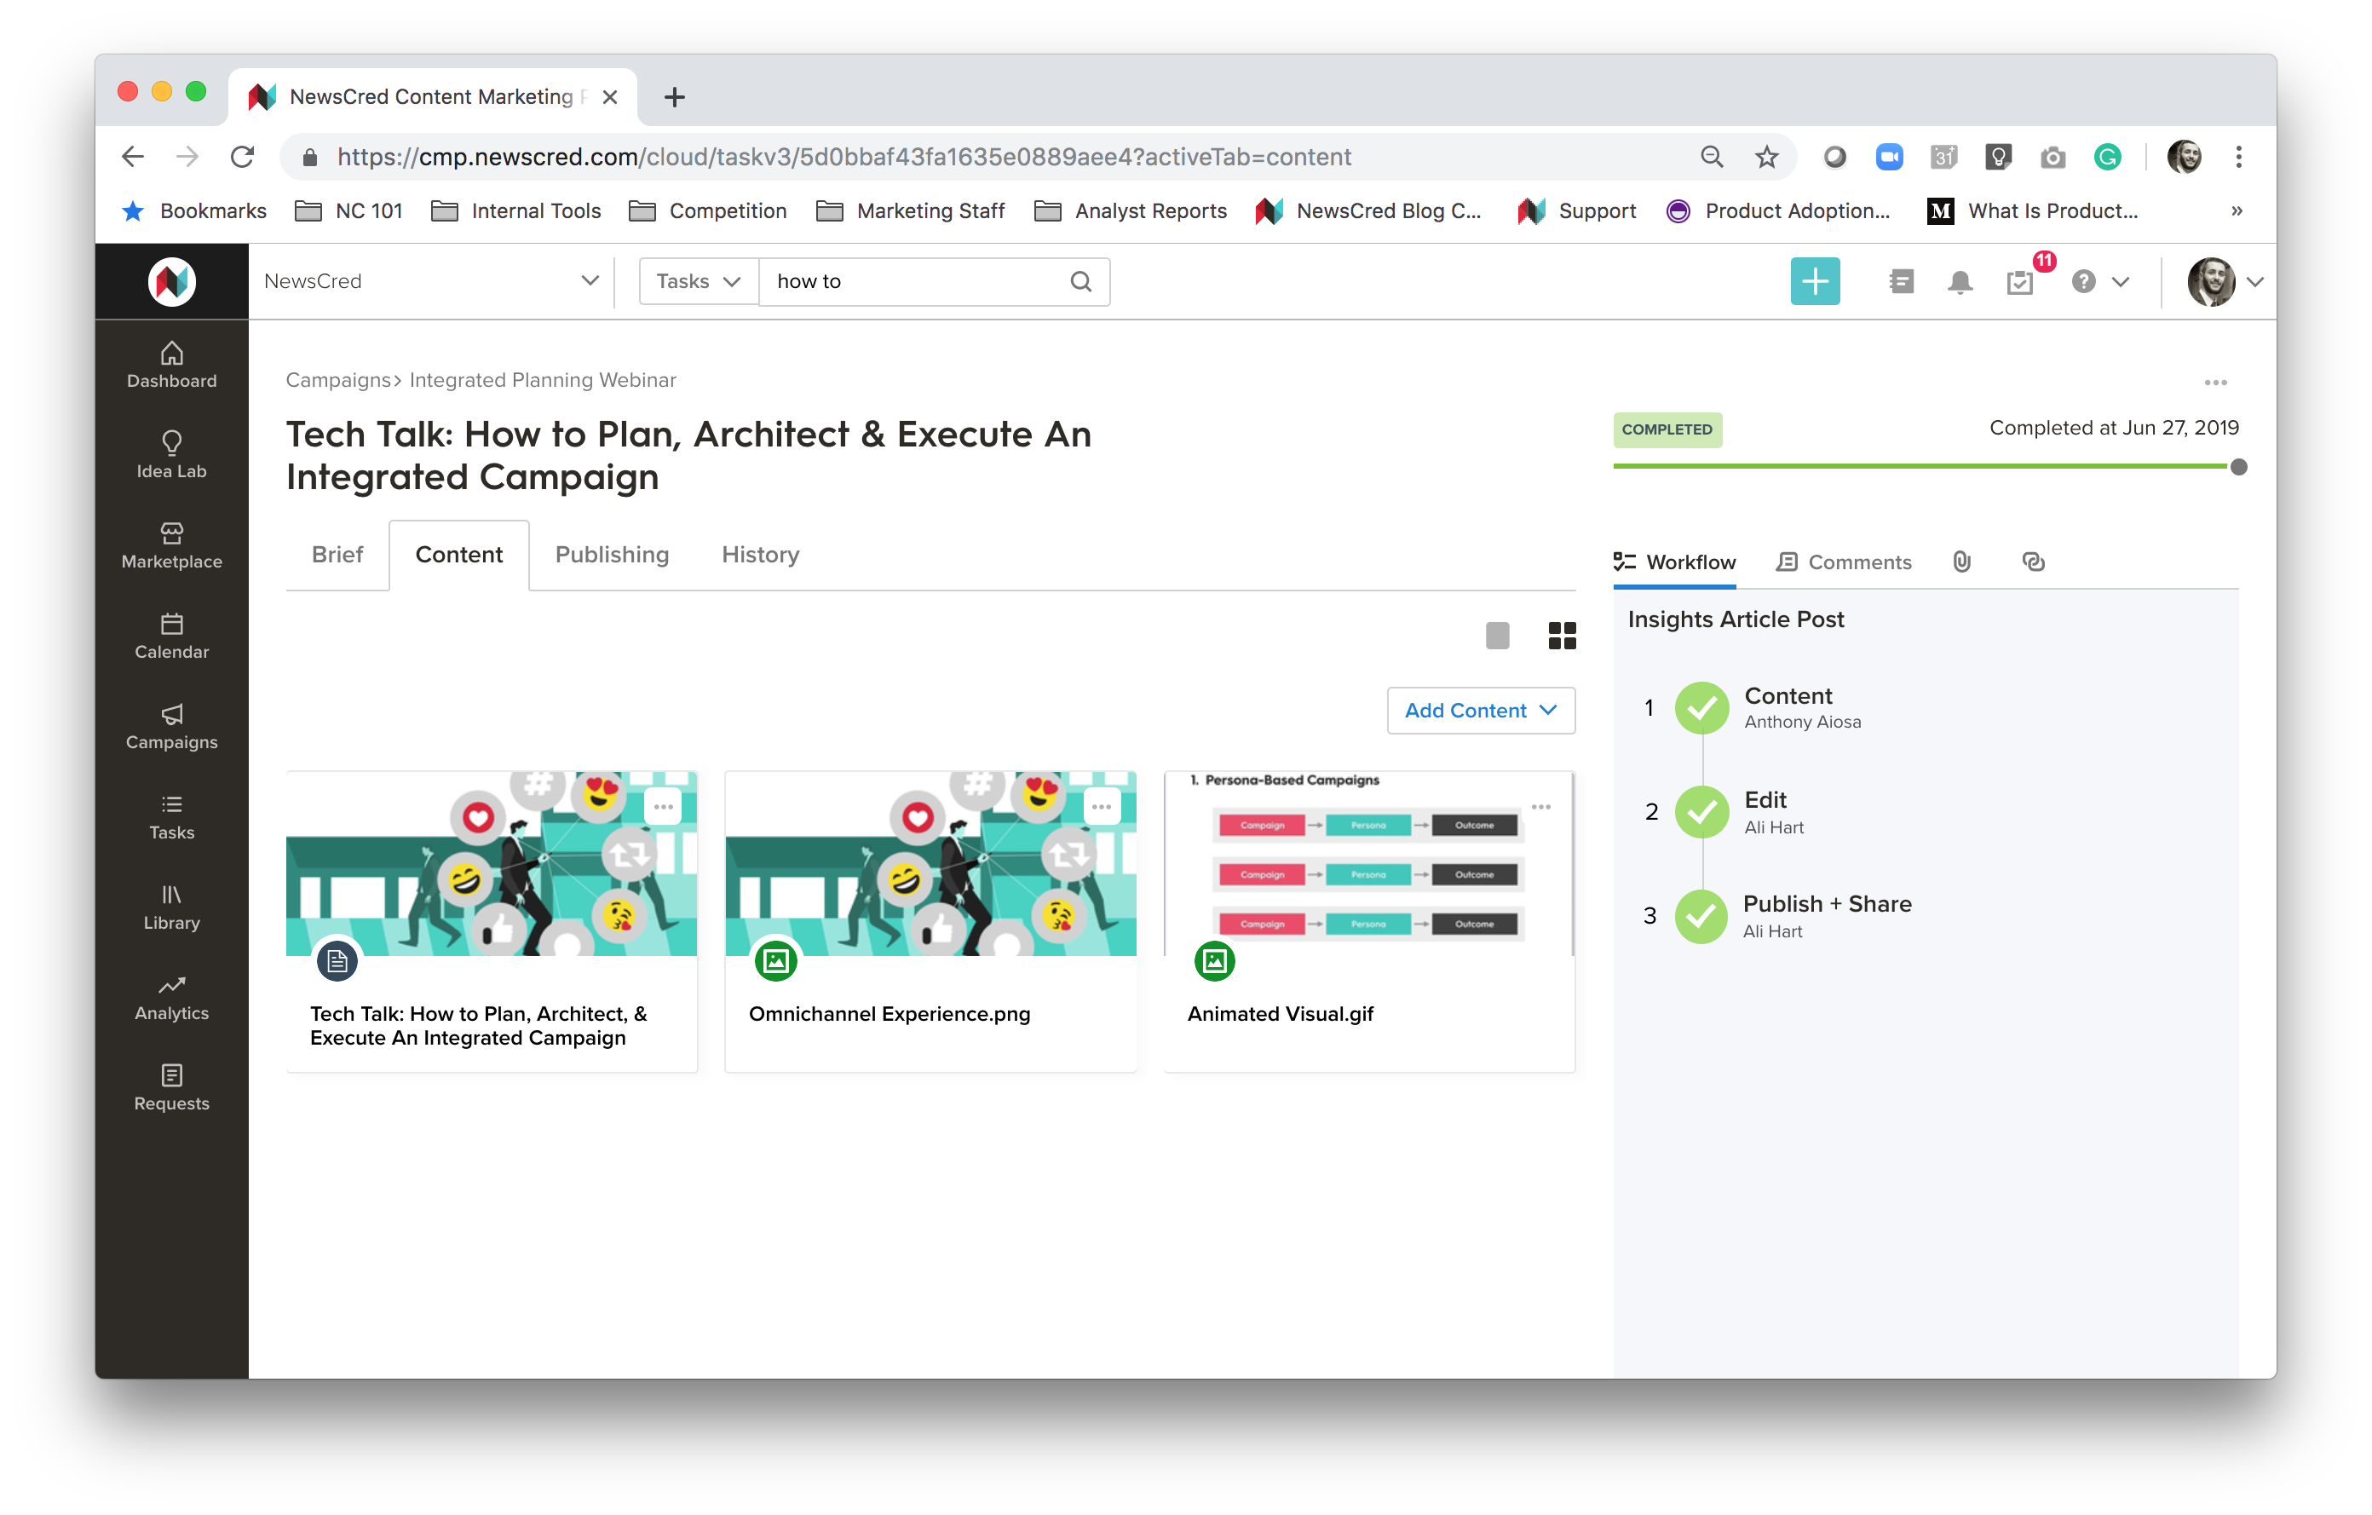Open the Tasks search filter dropdown
The height and width of the screenshot is (1515, 2372).
pos(698,282)
